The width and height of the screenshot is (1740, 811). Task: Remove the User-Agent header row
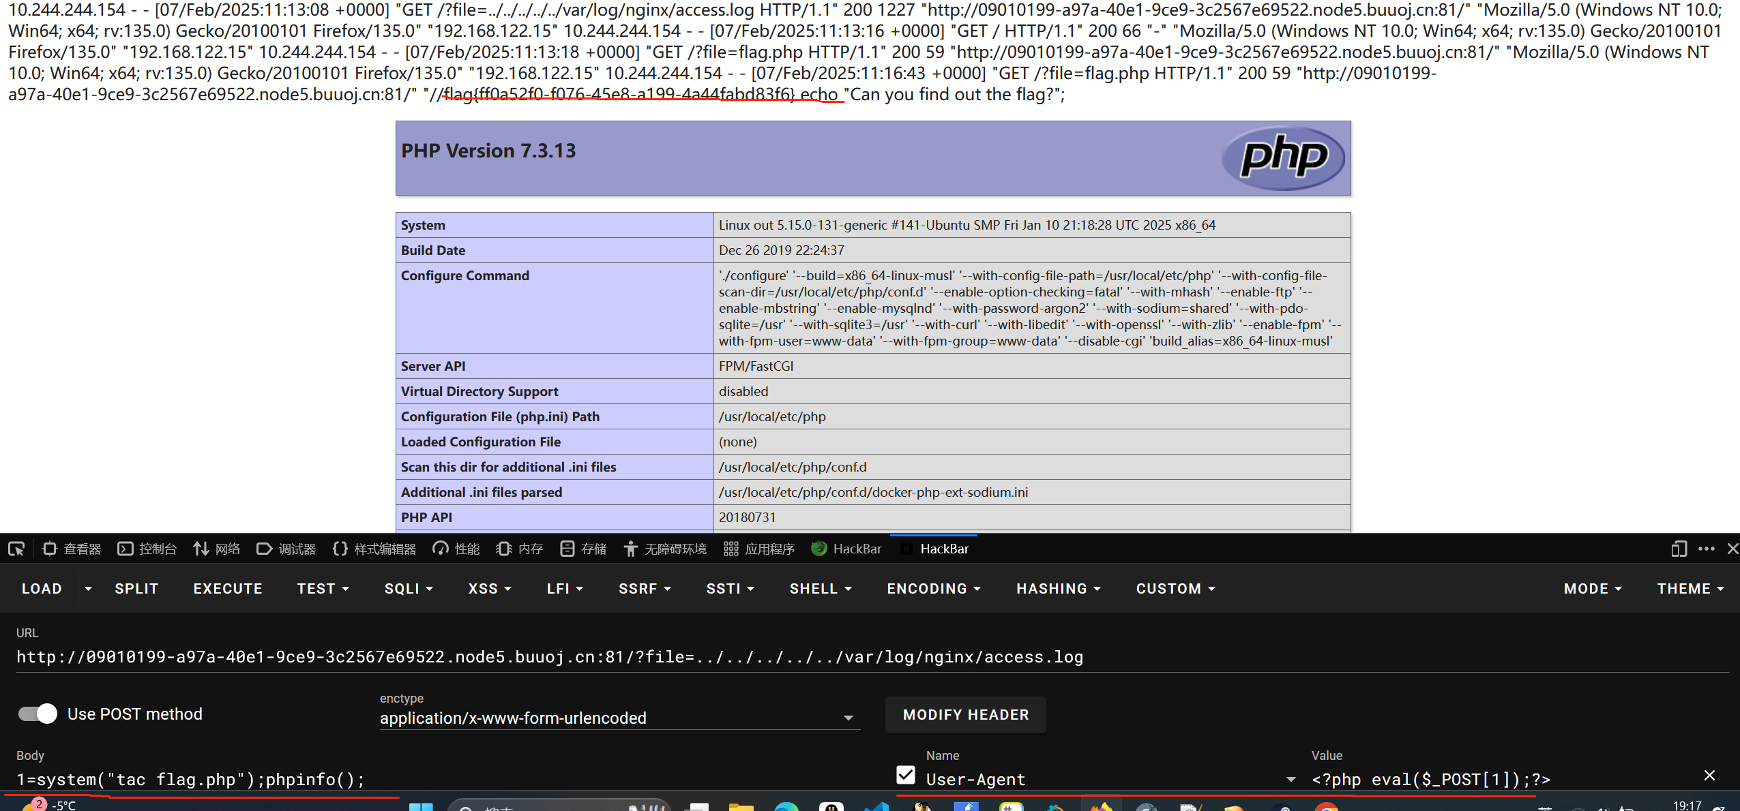[1709, 776]
